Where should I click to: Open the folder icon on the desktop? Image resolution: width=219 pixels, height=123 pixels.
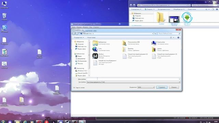pyautogui.click(x=22, y=101)
